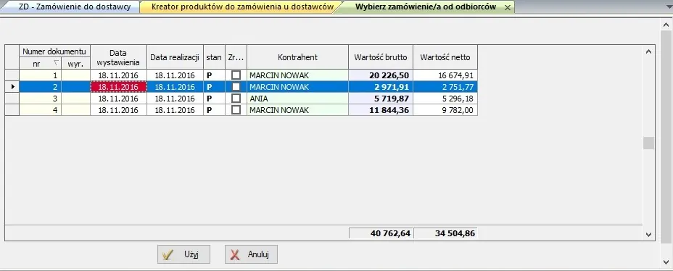The width and height of the screenshot is (673, 271).
Task: Click the outer window scroll up arrow
Action: pyautogui.click(x=667, y=25)
